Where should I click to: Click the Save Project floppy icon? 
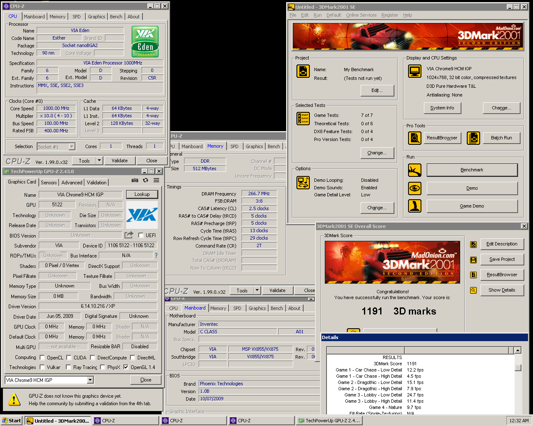(473, 260)
